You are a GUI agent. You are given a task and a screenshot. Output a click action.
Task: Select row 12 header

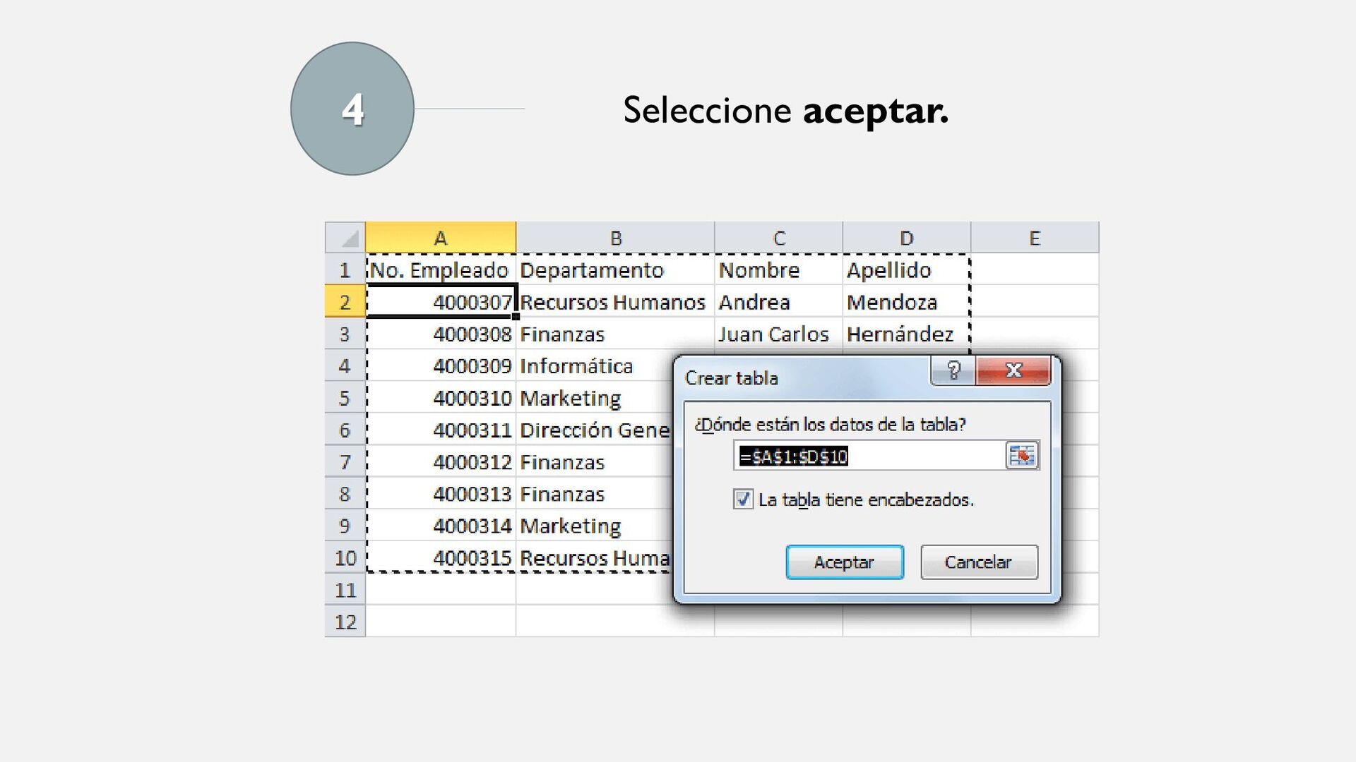point(345,622)
